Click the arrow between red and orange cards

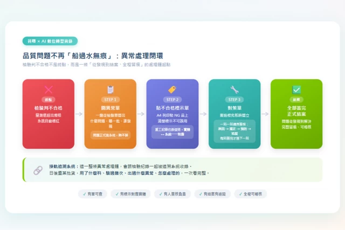[x=79, y=114]
